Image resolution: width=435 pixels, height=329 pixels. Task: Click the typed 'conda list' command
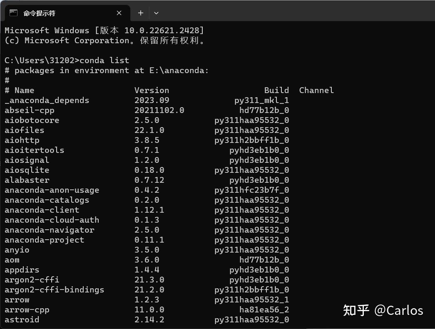tap(104, 60)
